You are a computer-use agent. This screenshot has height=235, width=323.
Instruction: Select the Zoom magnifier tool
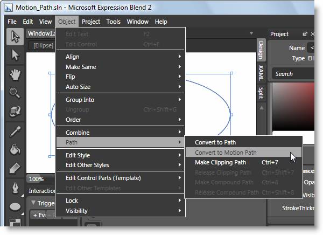tap(15, 93)
